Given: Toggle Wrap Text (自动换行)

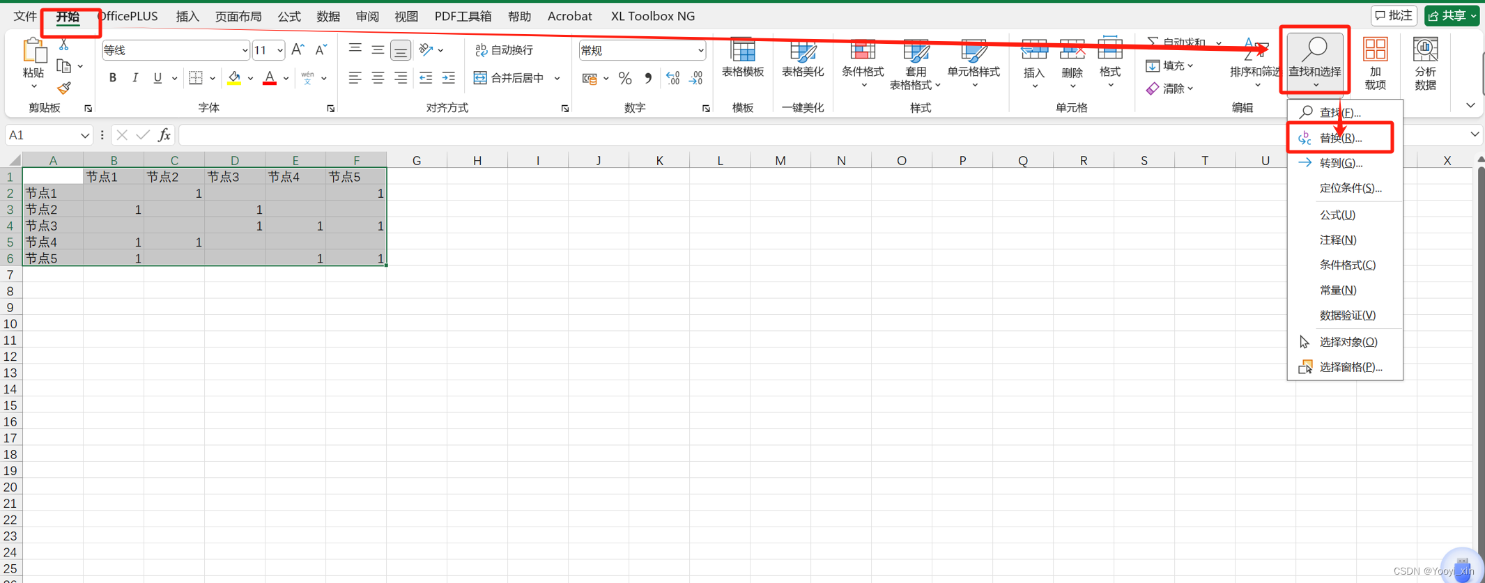Looking at the screenshot, I should (505, 50).
